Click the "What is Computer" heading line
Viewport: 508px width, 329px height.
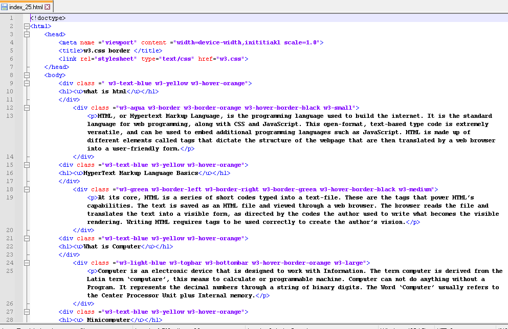tap(112, 246)
